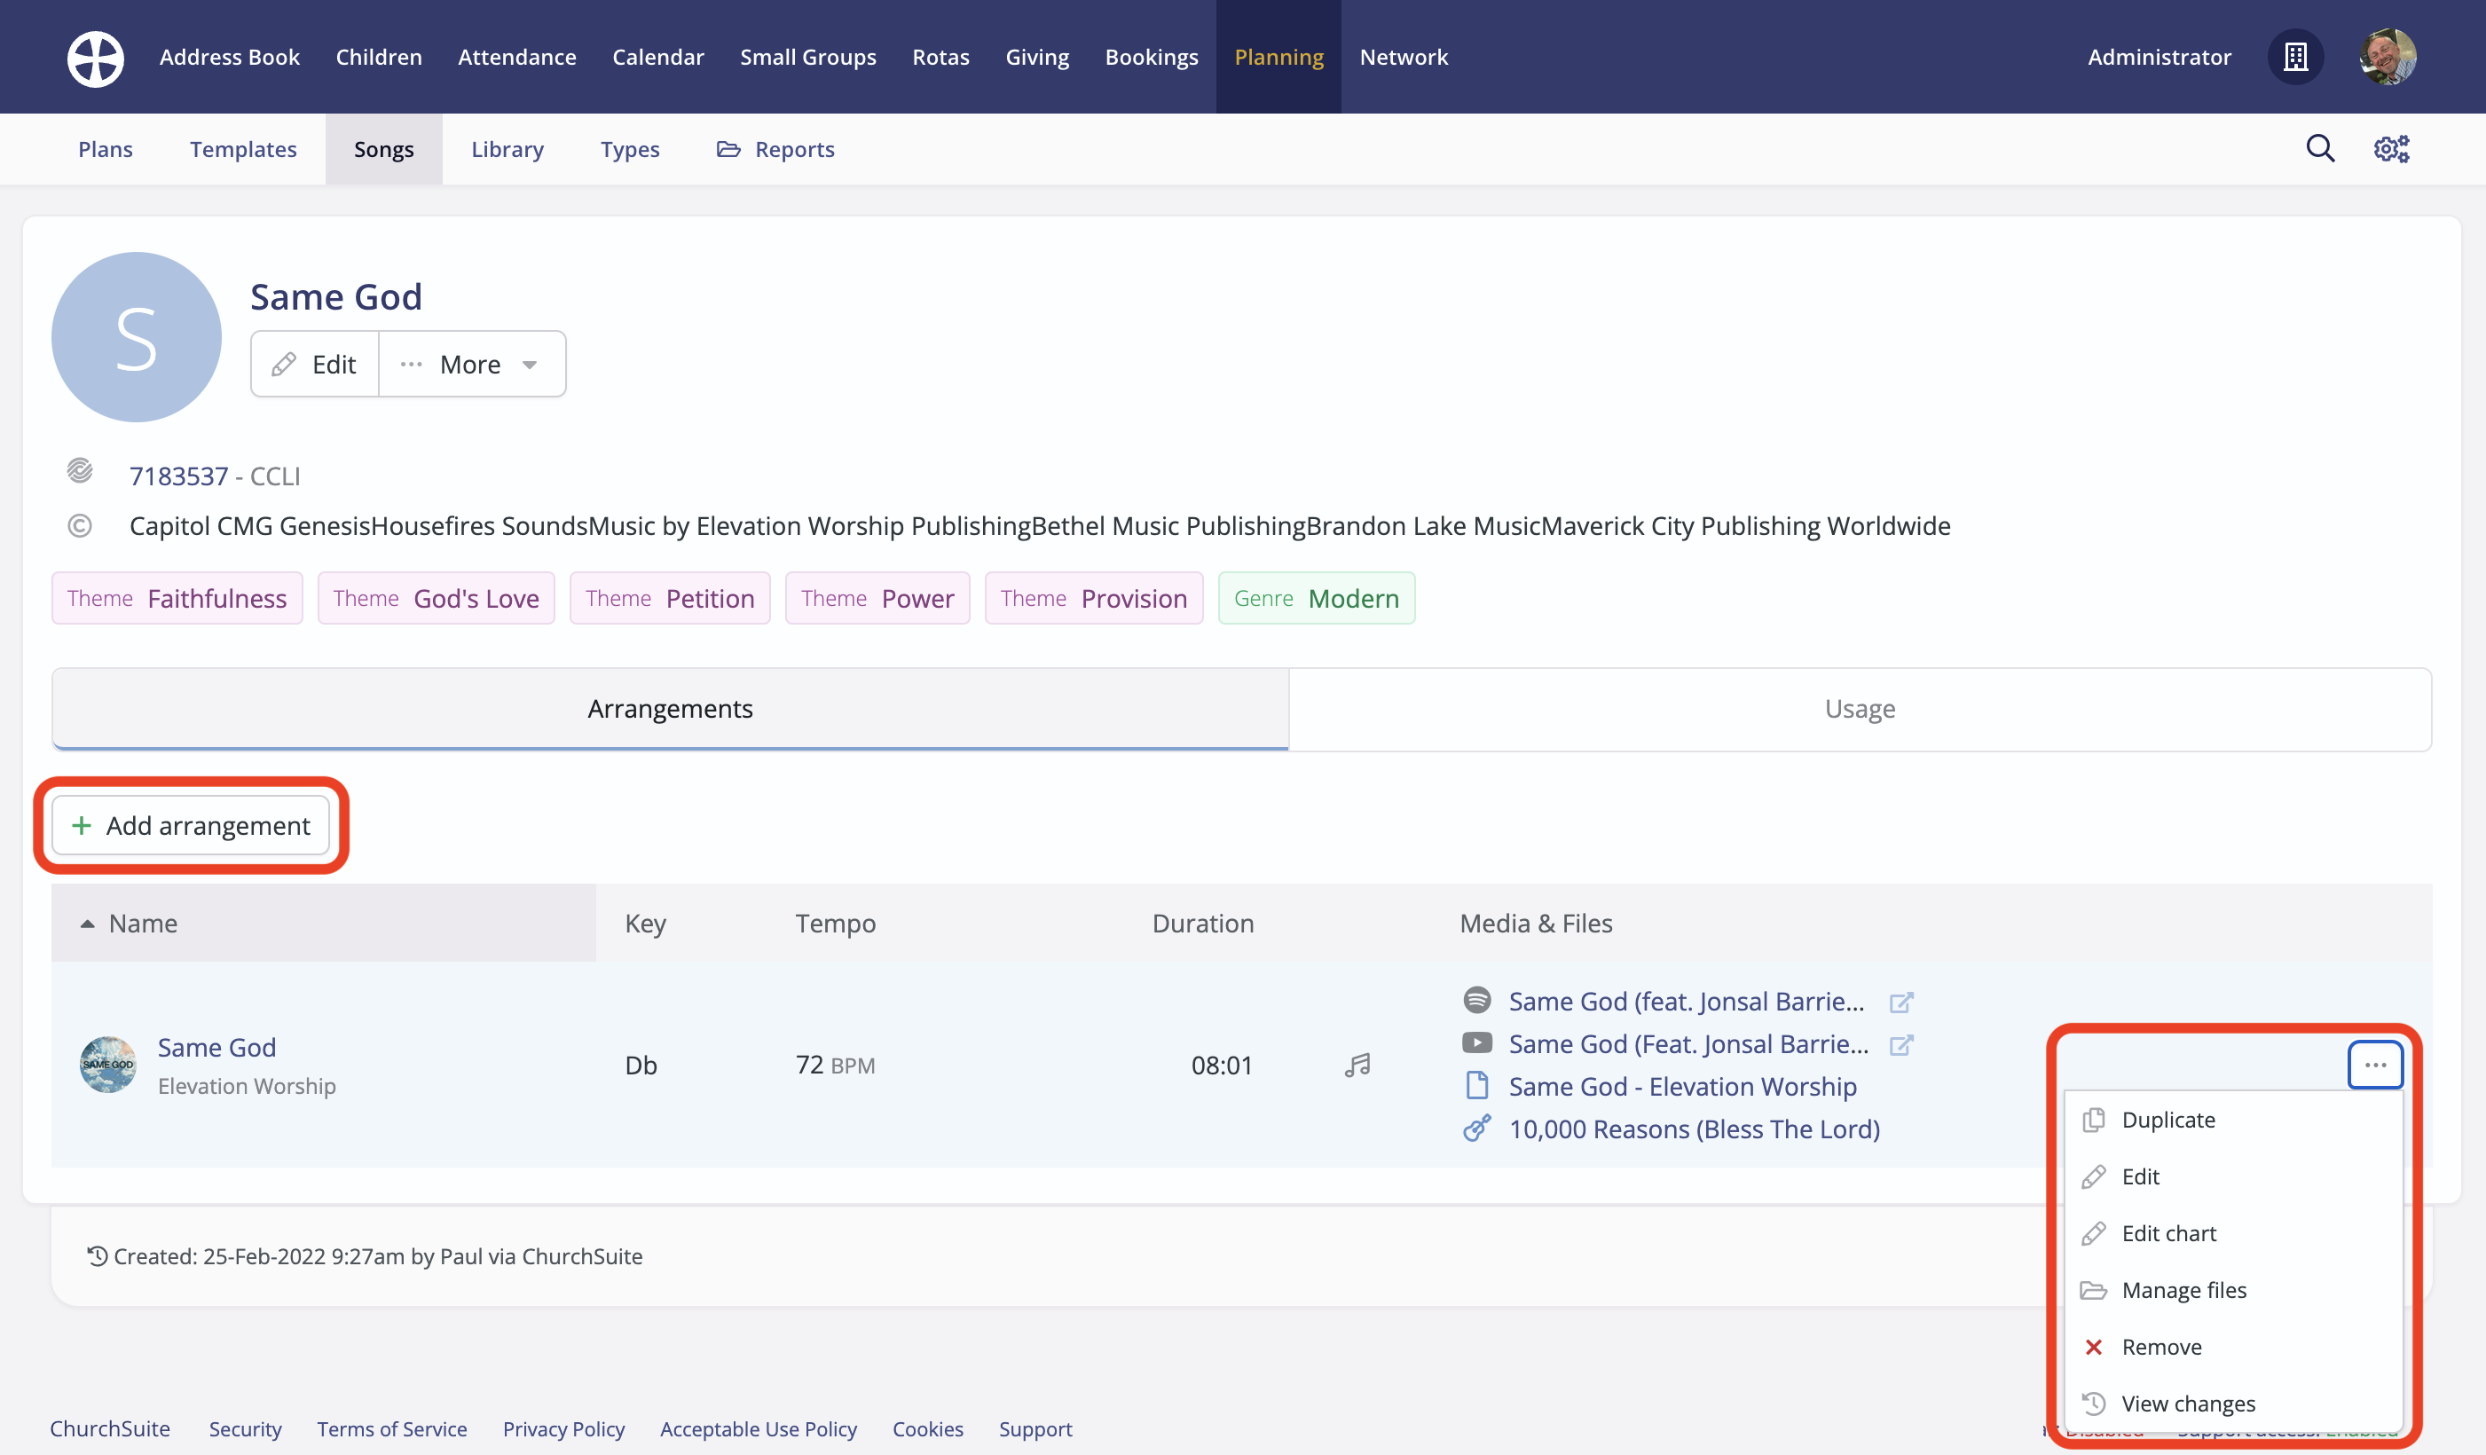Click the arrangement ellipsis actions button
Viewport: 2486px width, 1455px height.
click(x=2374, y=1066)
